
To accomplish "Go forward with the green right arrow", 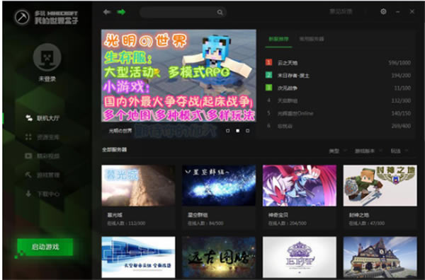I will [x=121, y=12].
